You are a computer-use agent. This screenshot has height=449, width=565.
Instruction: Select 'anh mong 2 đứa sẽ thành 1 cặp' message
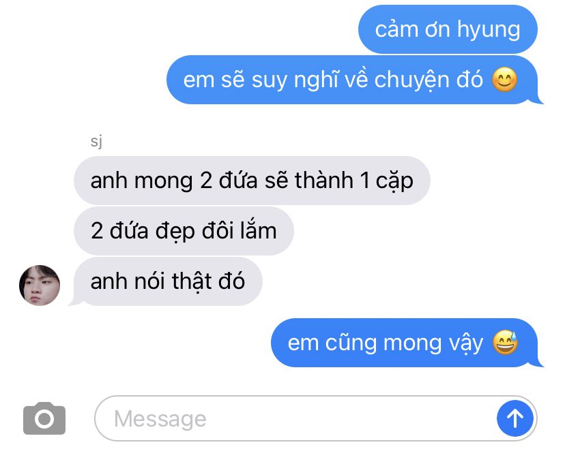252,181
